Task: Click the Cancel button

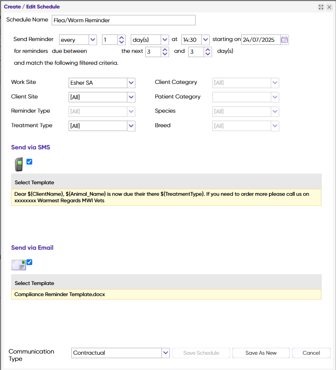Action: click(311, 353)
